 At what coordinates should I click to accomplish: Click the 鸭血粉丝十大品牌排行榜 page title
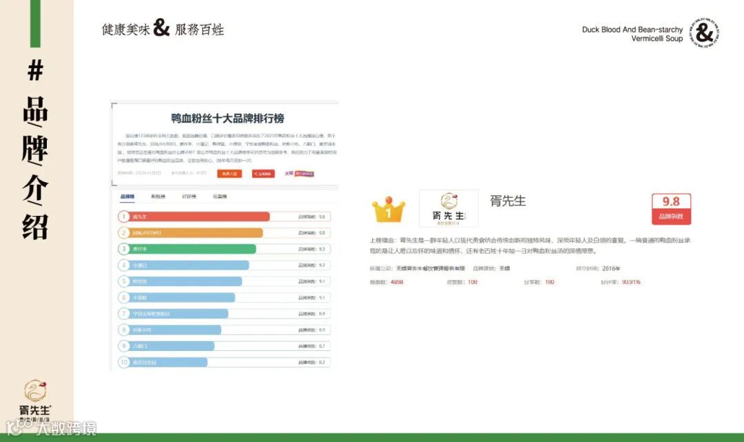point(227,118)
